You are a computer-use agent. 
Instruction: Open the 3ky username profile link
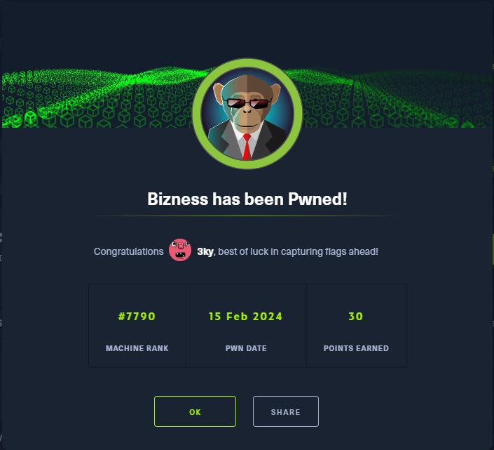[x=206, y=251]
